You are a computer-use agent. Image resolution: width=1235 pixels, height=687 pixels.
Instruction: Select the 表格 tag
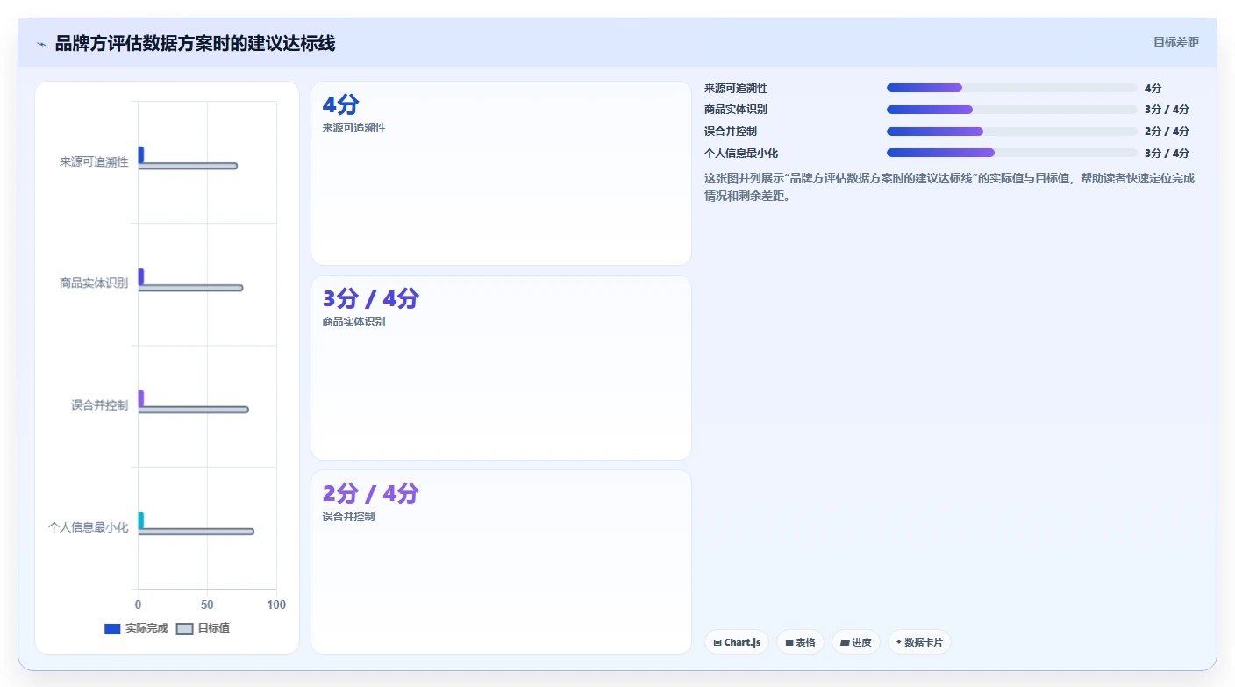coord(800,642)
